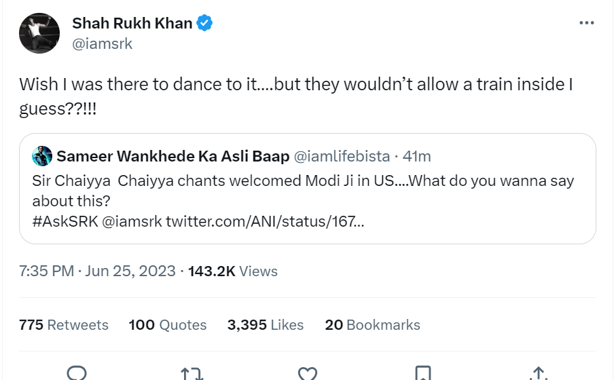The image size is (614, 380).
Task: Click the @iamsrk handle below the name
Action: (102, 43)
